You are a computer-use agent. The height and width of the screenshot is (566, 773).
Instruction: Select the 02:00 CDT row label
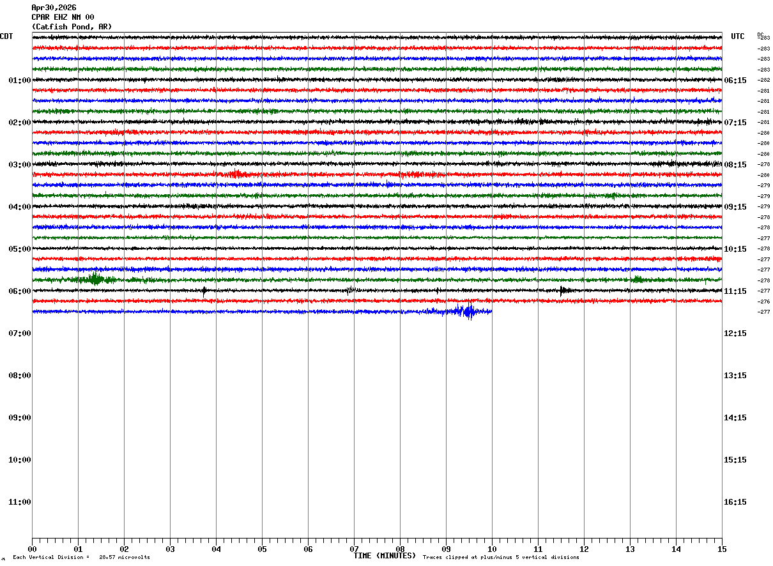coord(20,122)
